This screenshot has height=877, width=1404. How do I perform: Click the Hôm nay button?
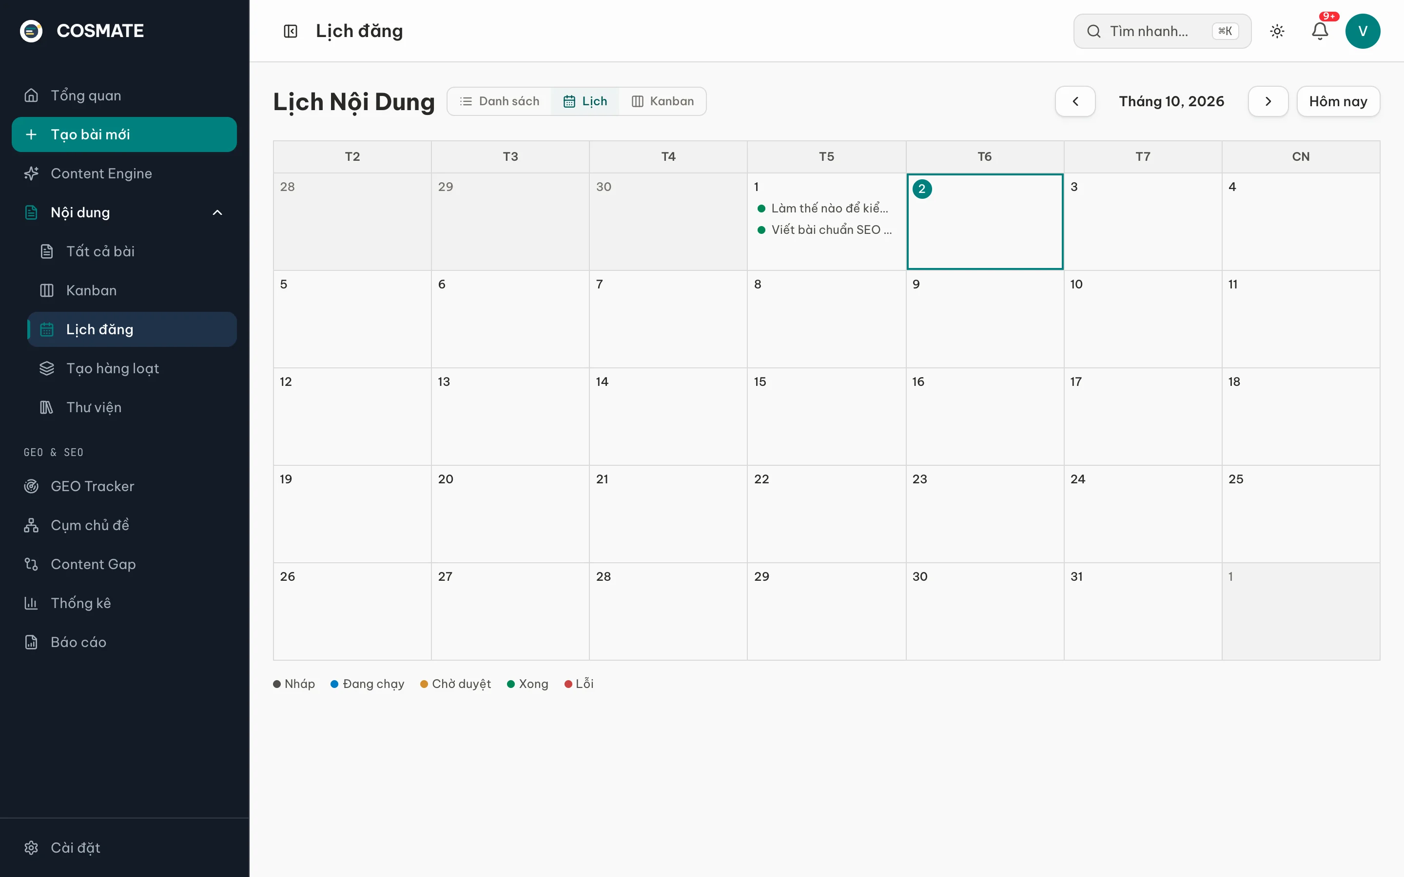(x=1338, y=101)
